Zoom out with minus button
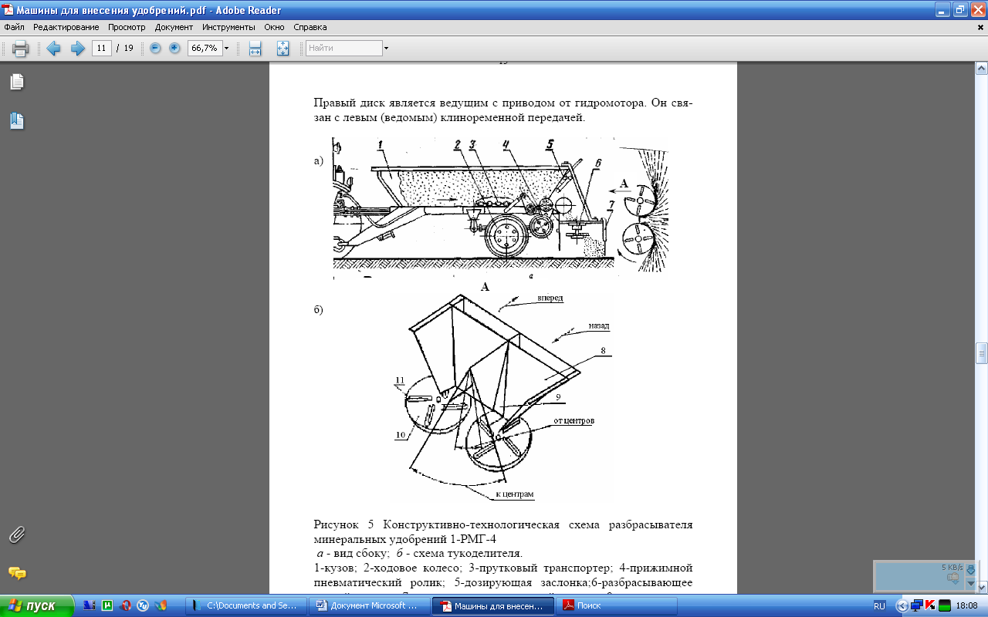 click(x=155, y=48)
